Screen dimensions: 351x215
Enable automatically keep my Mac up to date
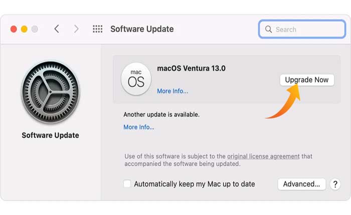click(x=127, y=184)
